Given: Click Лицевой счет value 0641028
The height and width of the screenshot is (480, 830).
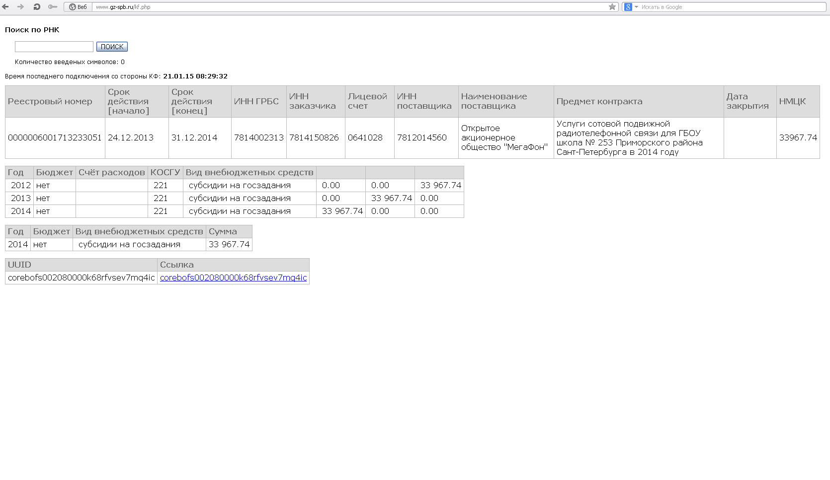Looking at the screenshot, I should coord(365,137).
